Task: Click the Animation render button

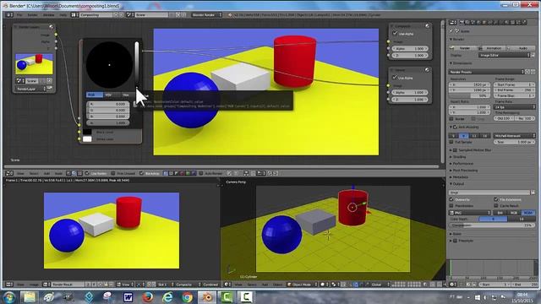Action: pyautogui.click(x=492, y=48)
